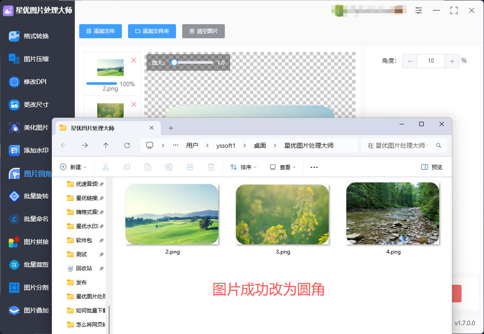Click Explorer search box 在 星优图片处理大师
484x334 pixels.
click(404, 145)
